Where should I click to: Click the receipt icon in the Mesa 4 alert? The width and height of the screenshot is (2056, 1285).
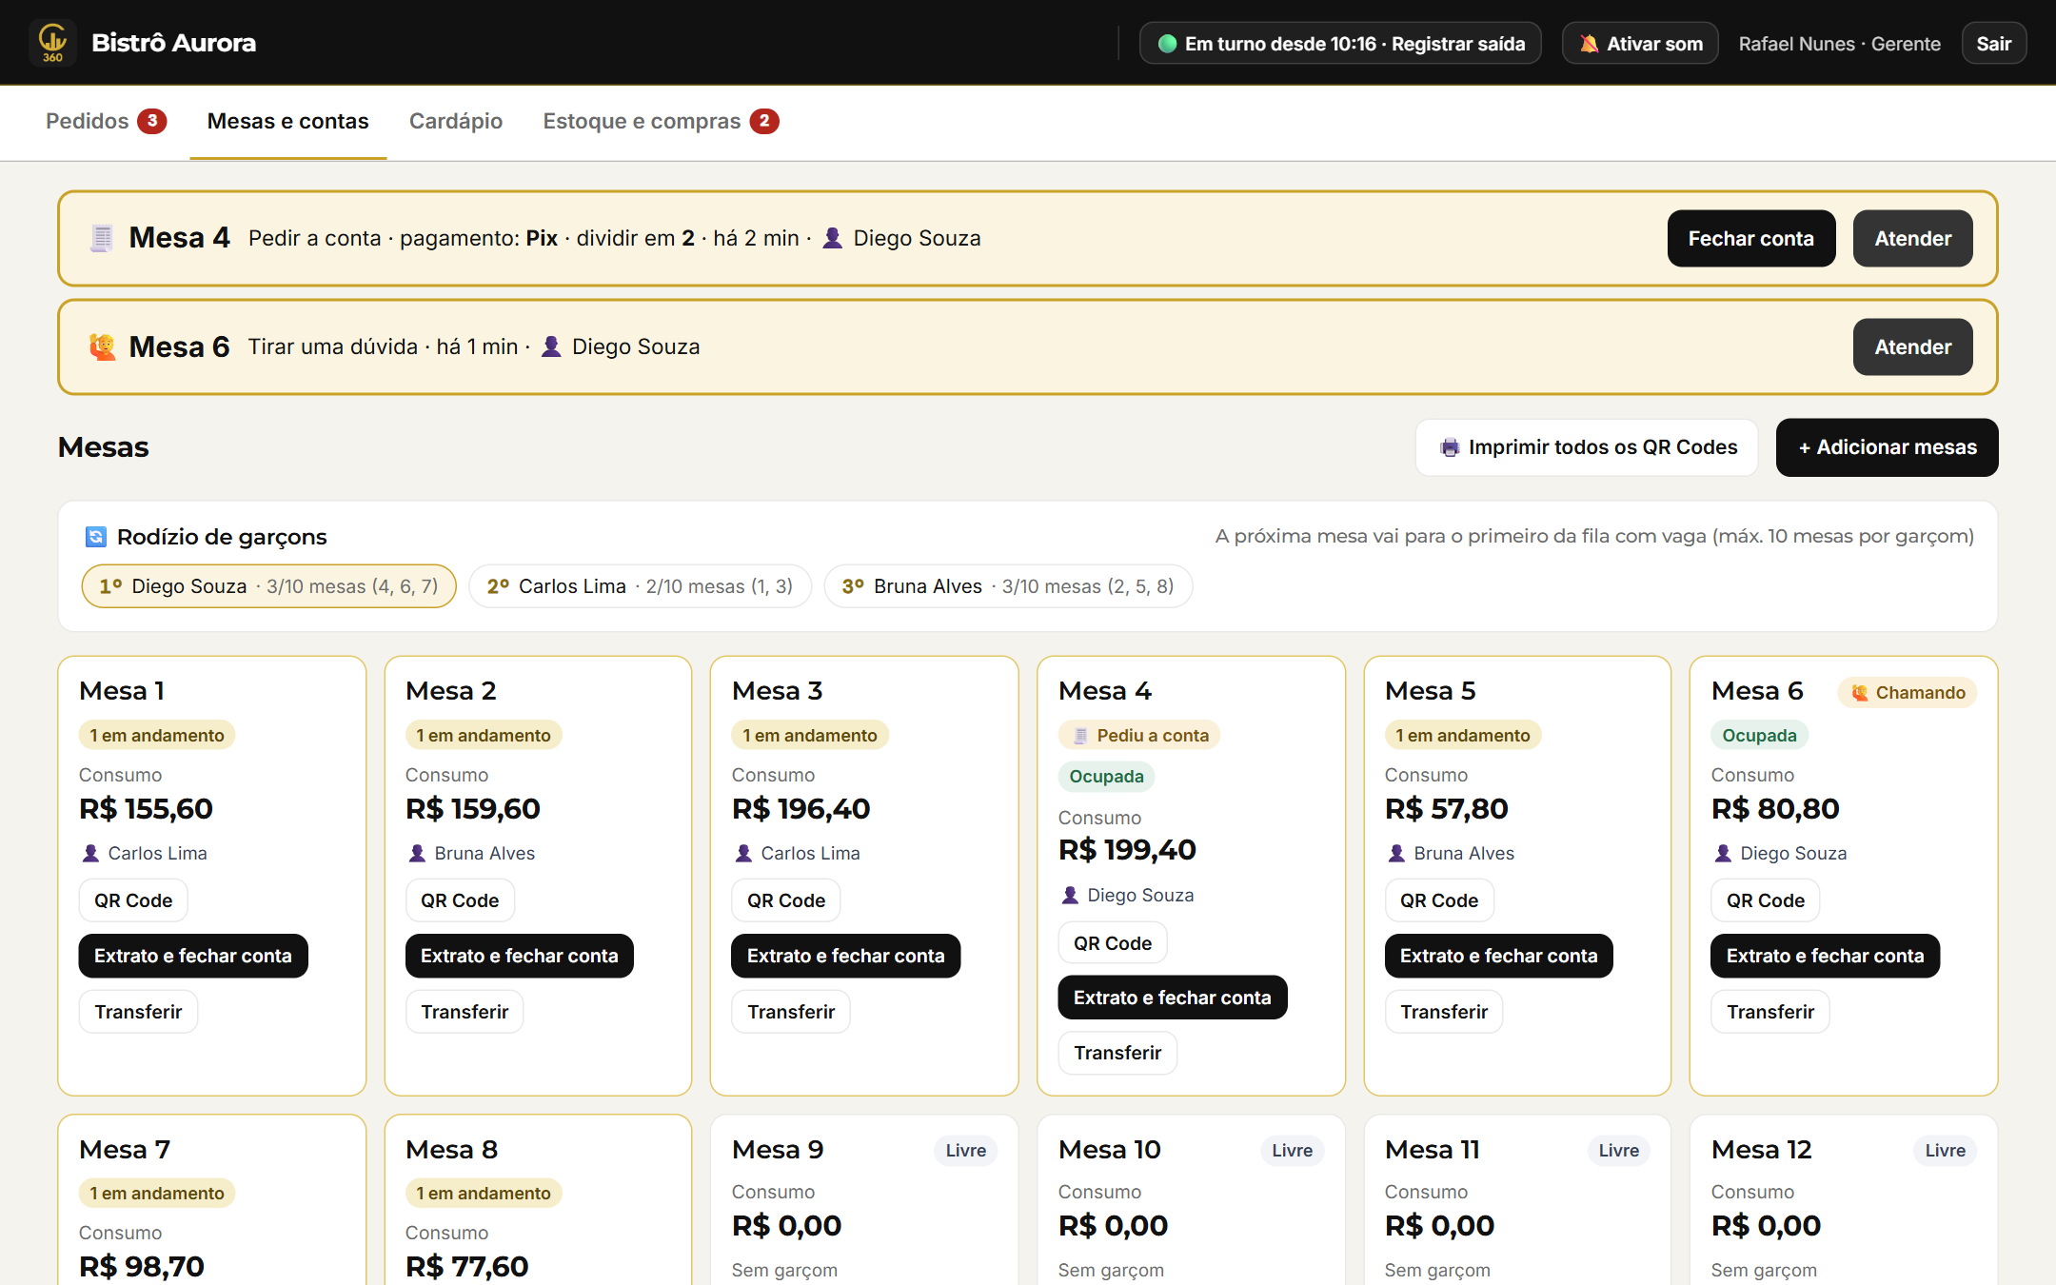(102, 238)
